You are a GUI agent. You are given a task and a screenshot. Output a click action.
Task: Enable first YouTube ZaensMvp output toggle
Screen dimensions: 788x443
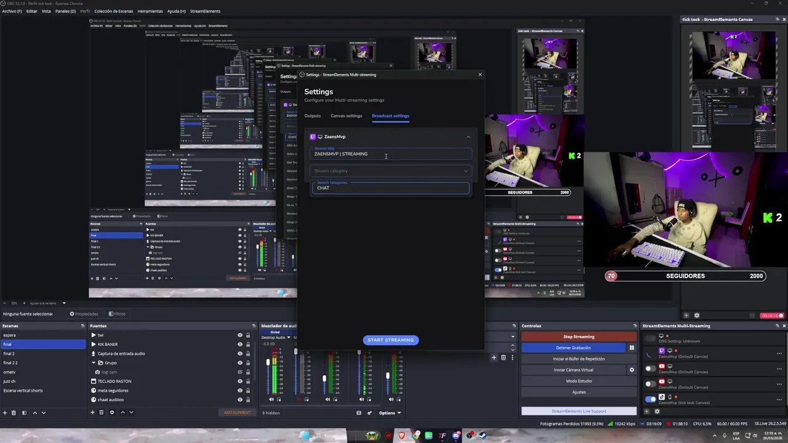pos(650,369)
